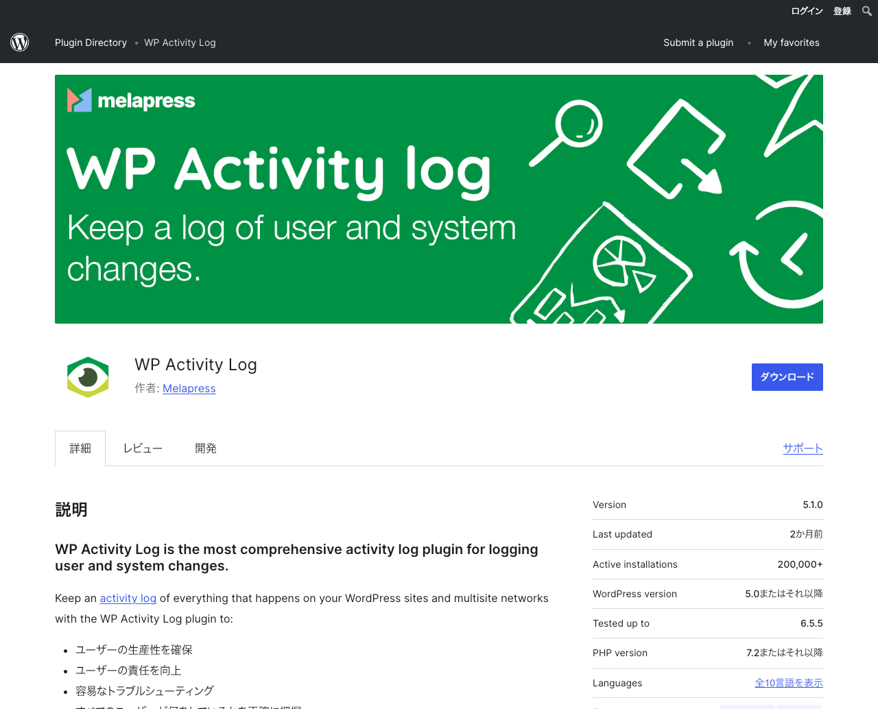Screen dimensions: 878x709
Task: Select the 詳細 tab
Action: pyautogui.click(x=80, y=448)
